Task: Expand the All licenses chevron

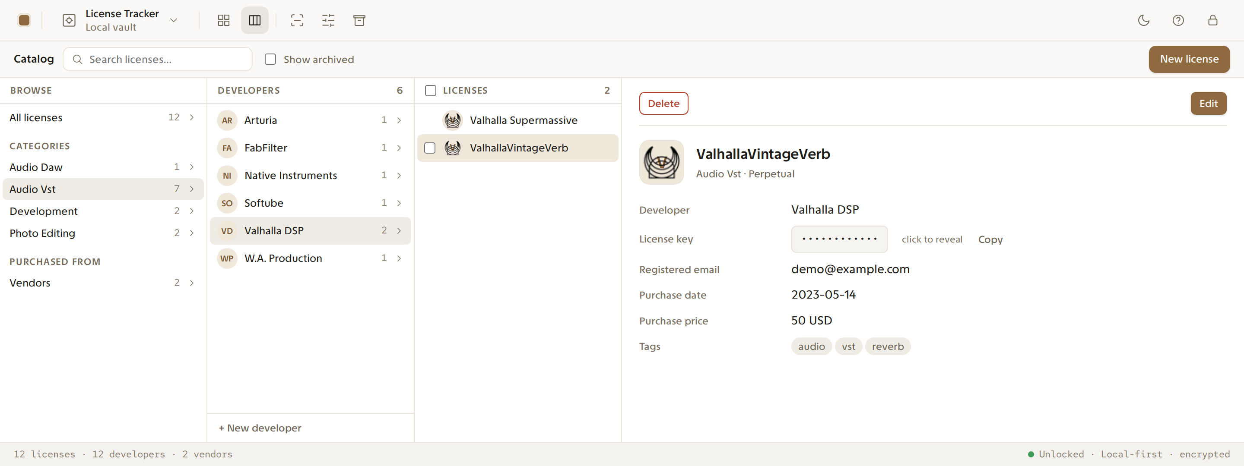Action: pos(192,118)
